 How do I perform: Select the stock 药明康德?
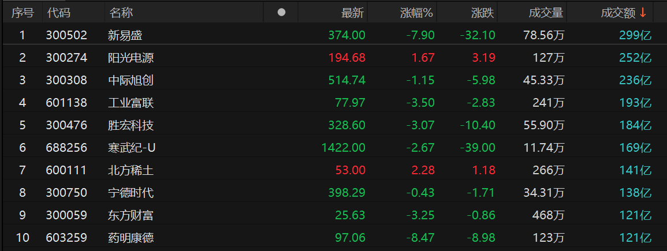[x=131, y=238]
